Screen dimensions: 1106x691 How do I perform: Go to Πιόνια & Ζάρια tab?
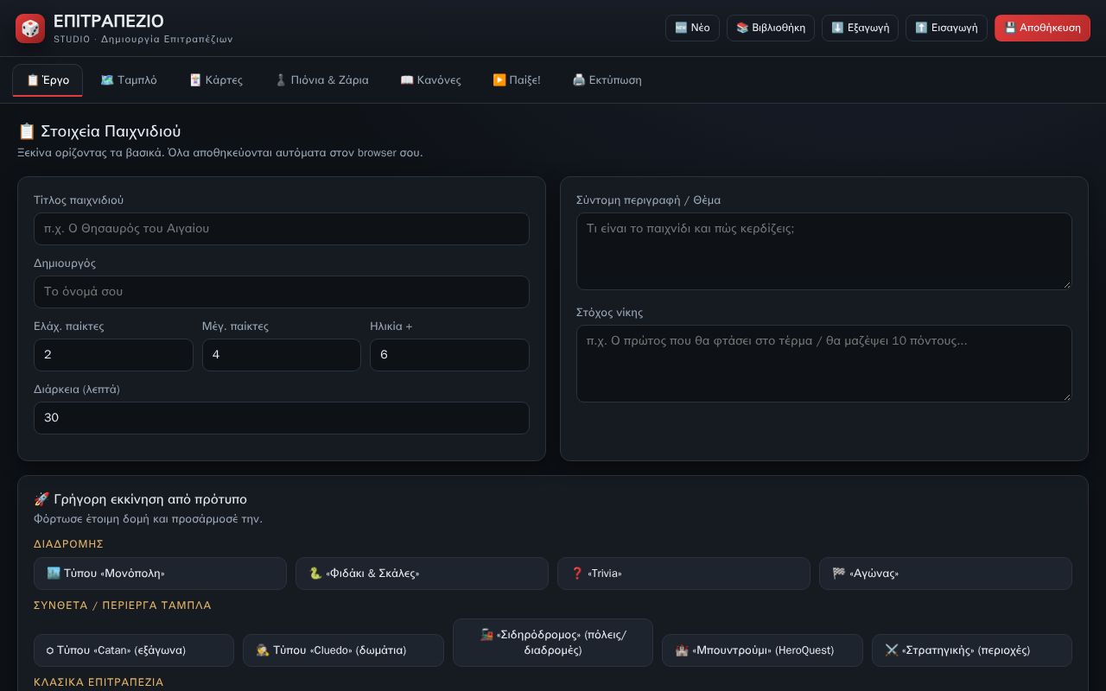[321, 80]
